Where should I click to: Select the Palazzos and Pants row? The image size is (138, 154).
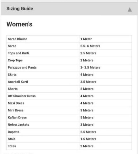pyautogui.click(x=69, y=67)
